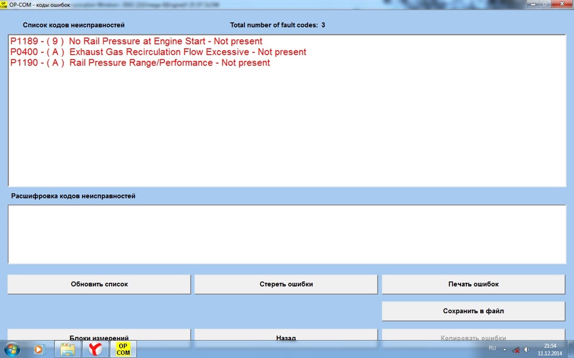The image size is (574, 358).
Task: Click the Обновить список button
Action: coord(99,284)
